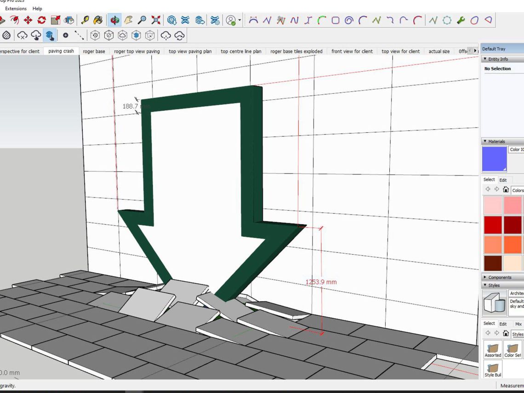Select the red Move arrows tool
The width and height of the screenshot is (524, 393).
click(x=28, y=20)
